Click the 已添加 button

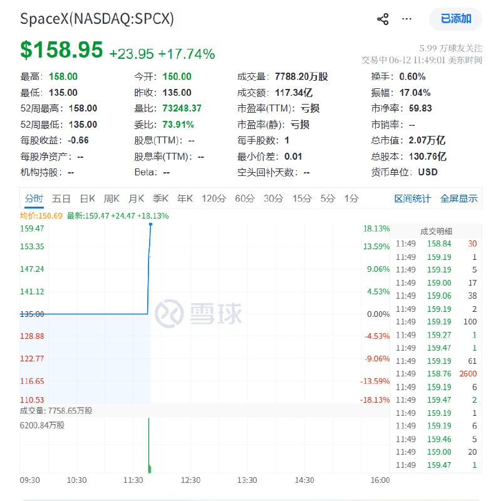455,19
